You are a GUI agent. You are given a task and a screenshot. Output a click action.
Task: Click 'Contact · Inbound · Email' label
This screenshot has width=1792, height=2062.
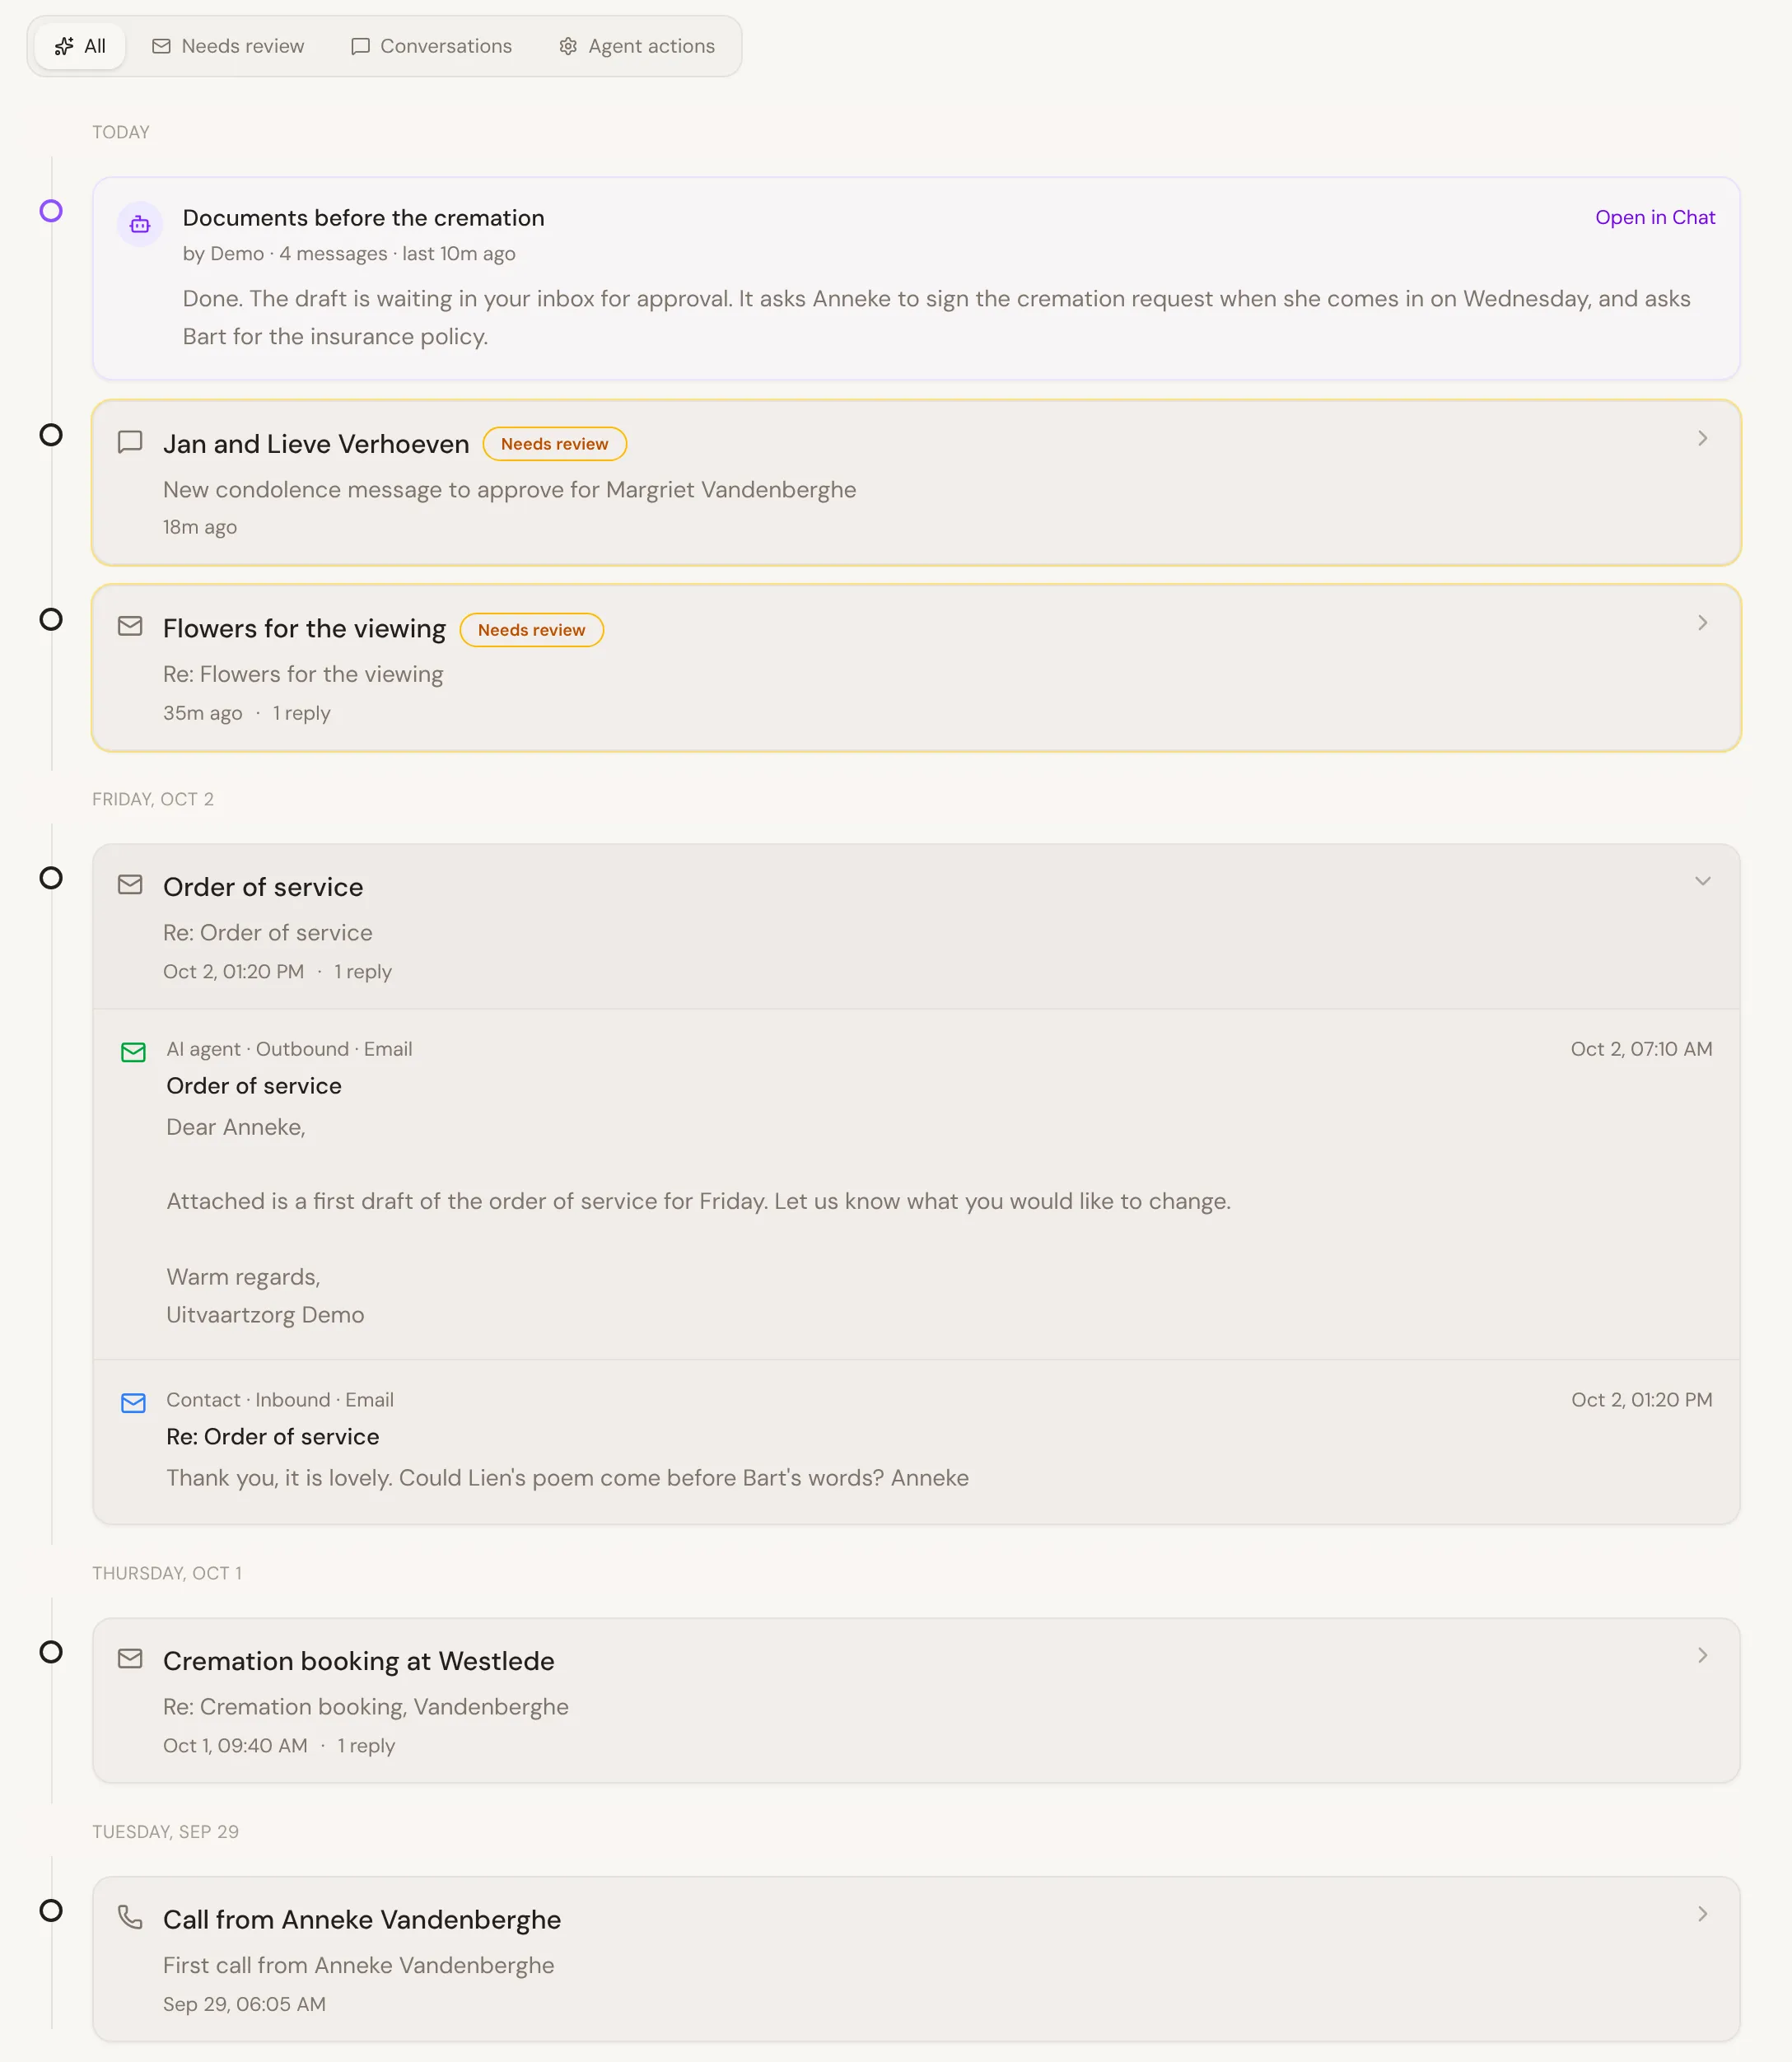point(280,1400)
